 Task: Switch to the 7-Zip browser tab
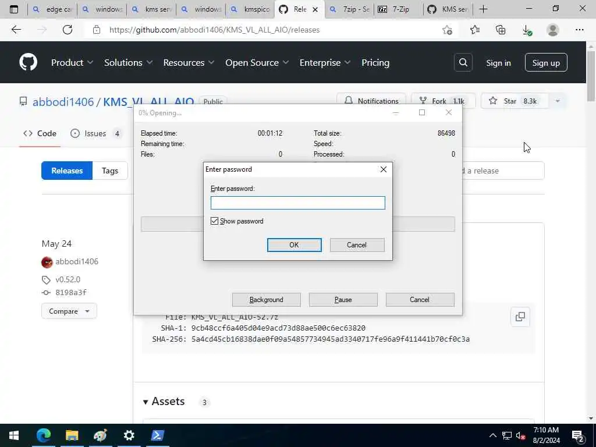(x=398, y=9)
